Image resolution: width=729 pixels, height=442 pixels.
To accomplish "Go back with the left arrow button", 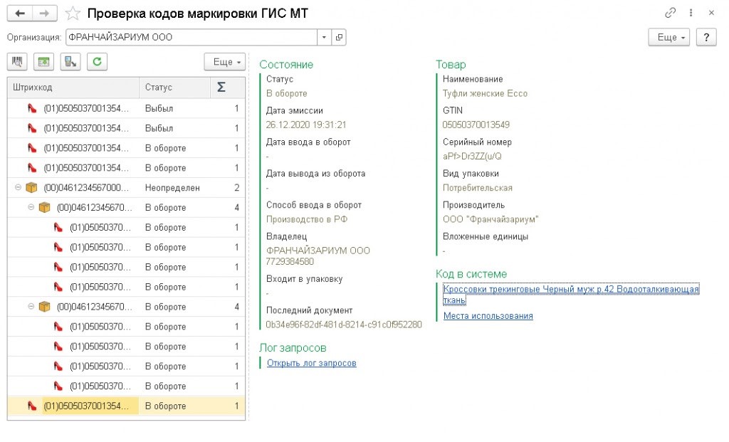I will pyautogui.click(x=19, y=14).
